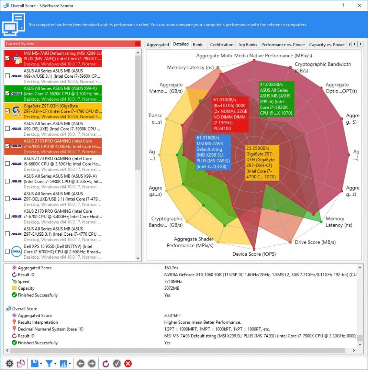Viewport: 368px width, 370px height.
Task: Click the green 41.008GB/s ASUS tooltip box
Action: (277, 99)
